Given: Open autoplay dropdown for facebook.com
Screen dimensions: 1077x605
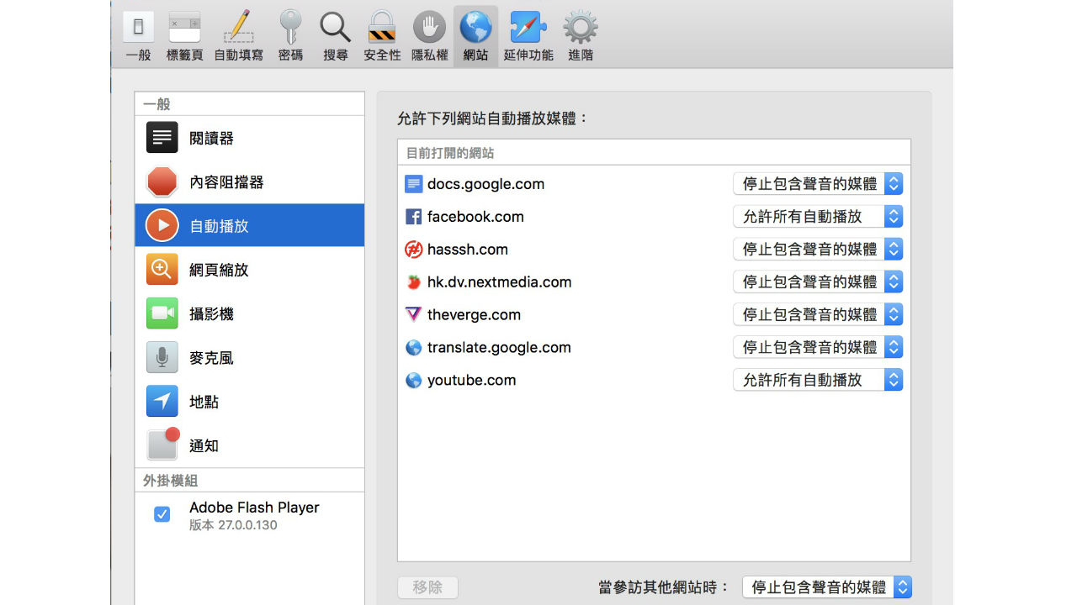Looking at the screenshot, I should 818,217.
